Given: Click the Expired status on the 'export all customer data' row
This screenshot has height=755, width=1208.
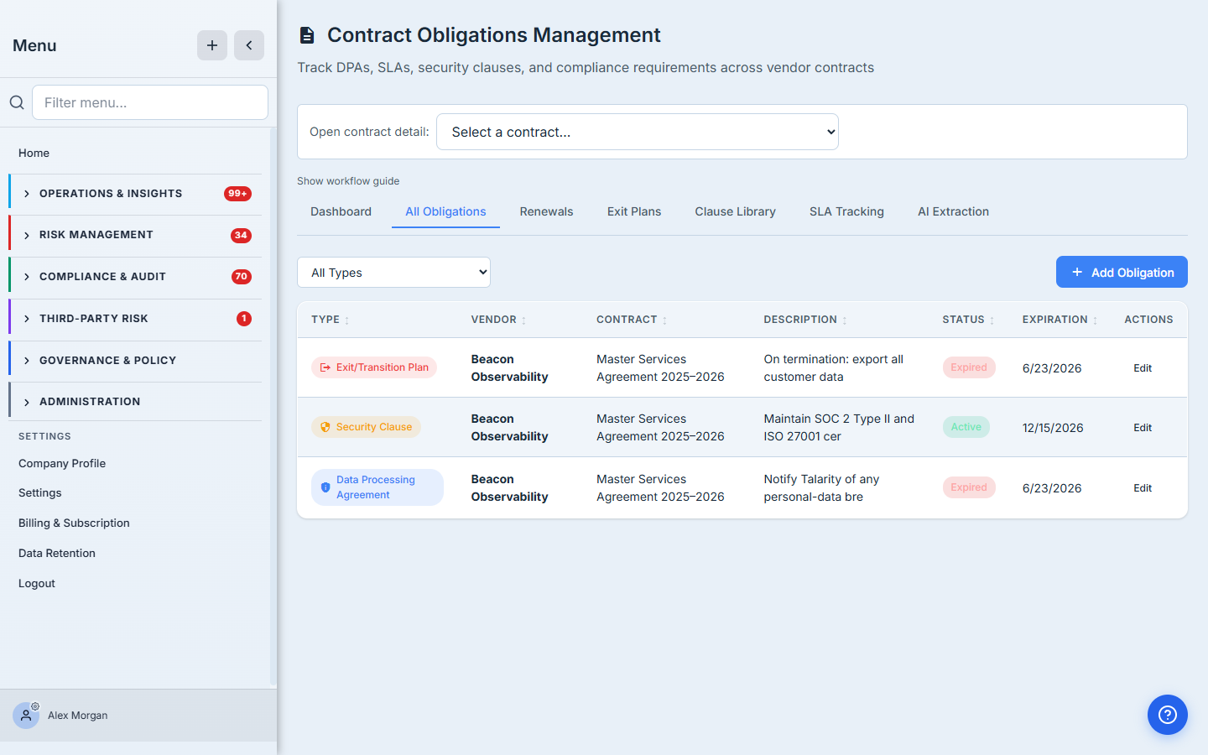Looking at the screenshot, I should (969, 367).
